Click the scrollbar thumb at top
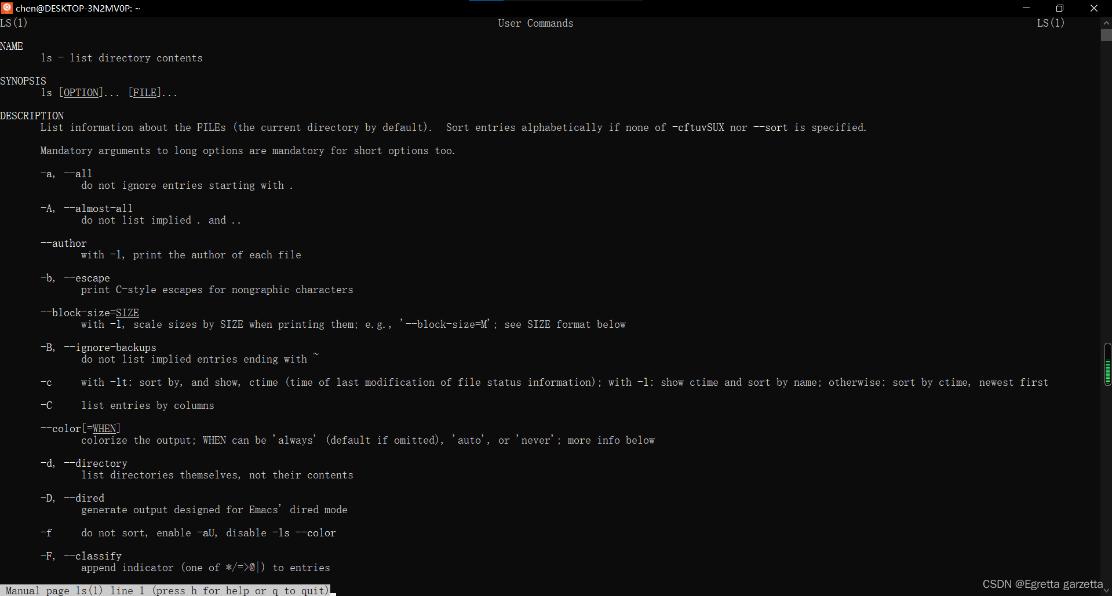1112x596 pixels. (x=1106, y=35)
